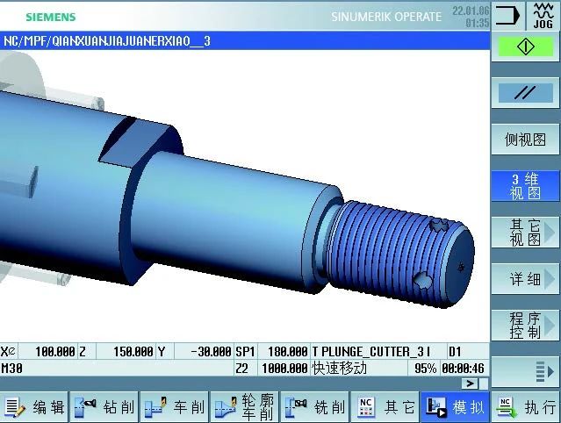Toggle the 3维视图 (3D view) softkey
The height and width of the screenshot is (423, 561).
point(525,186)
